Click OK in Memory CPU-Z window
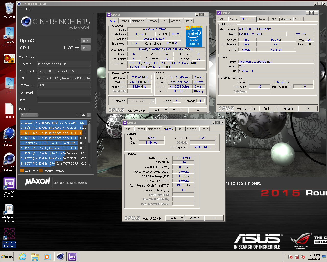This screenshot has height=262, width=327. (x=214, y=218)
